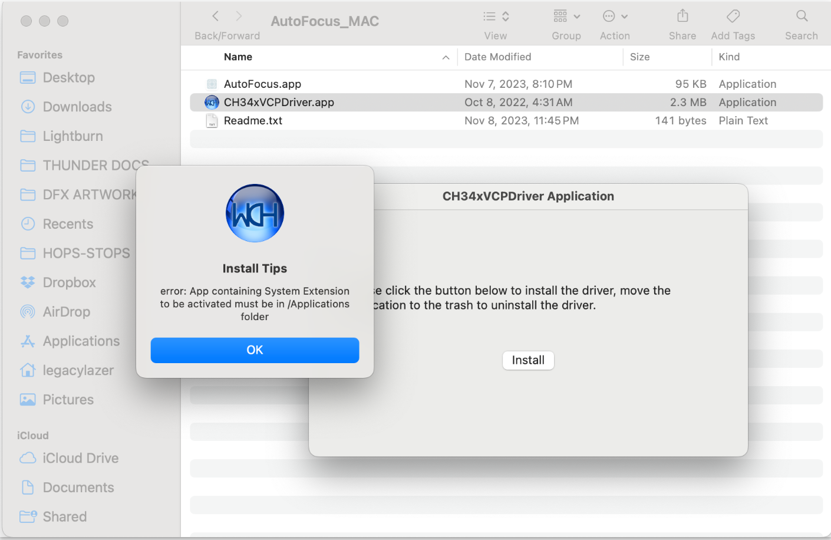831x540 pixels.
Task: Click the Applications icon in sidebar
Action: pyautogui.click(x=28, y=341)
